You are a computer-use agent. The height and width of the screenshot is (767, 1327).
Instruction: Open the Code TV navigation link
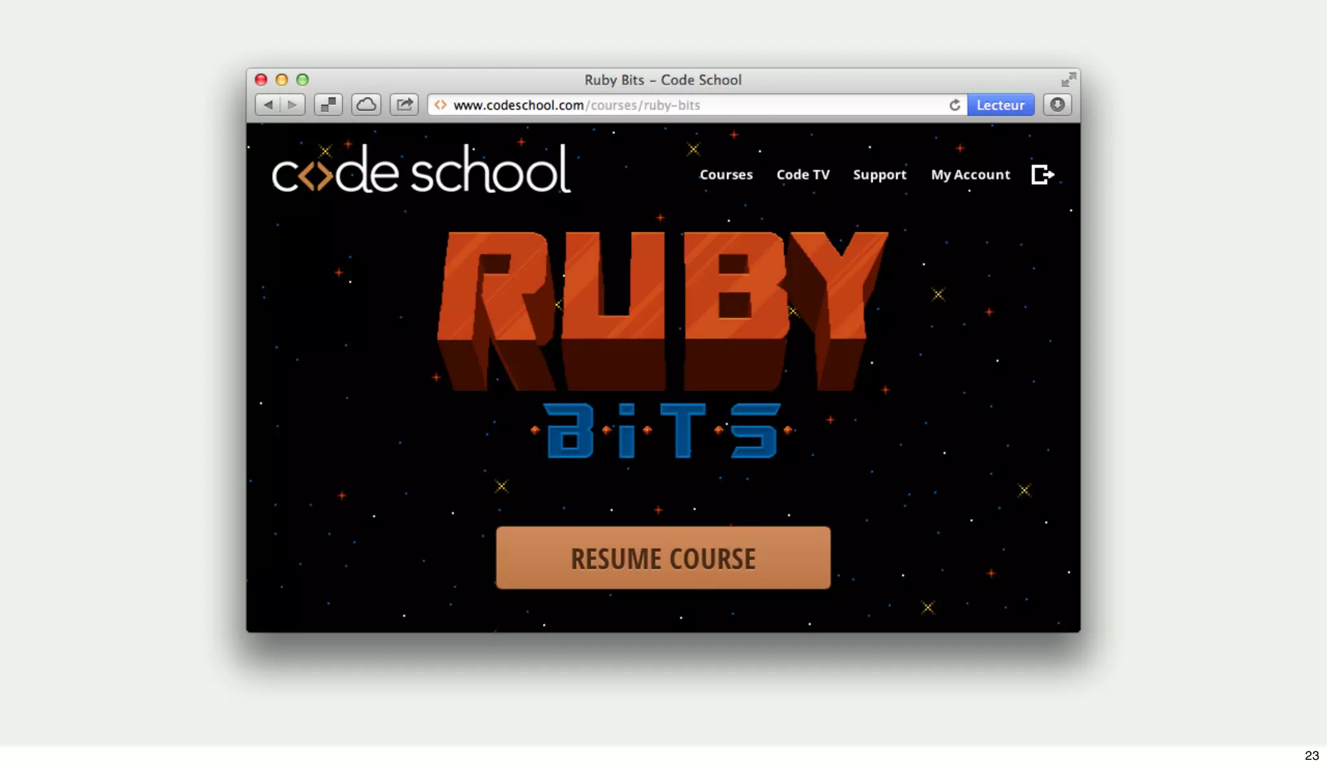(x=803, y=174)
